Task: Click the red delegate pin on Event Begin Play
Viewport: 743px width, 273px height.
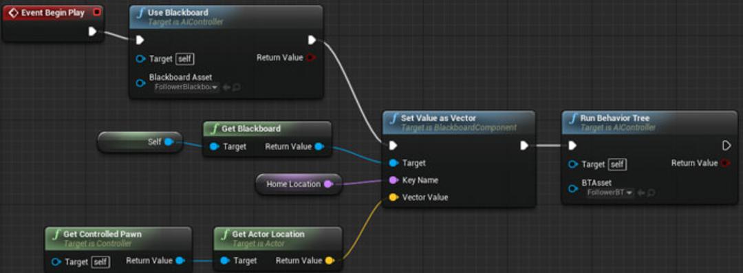Action: click(x=97, y=12)
